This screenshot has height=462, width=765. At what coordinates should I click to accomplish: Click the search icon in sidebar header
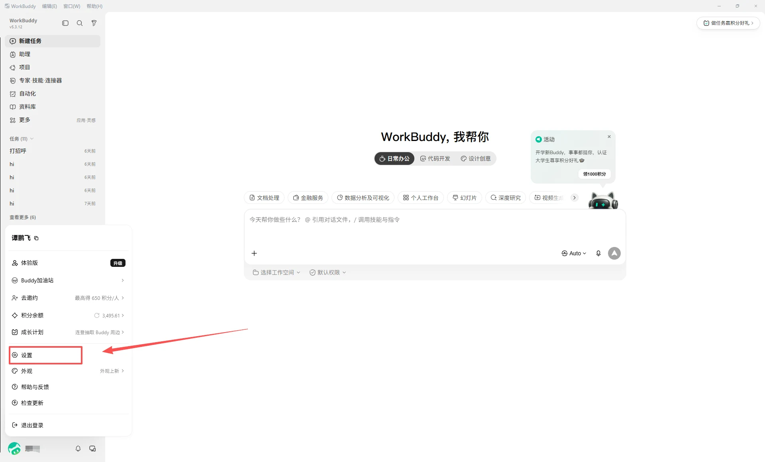(80, 23)
